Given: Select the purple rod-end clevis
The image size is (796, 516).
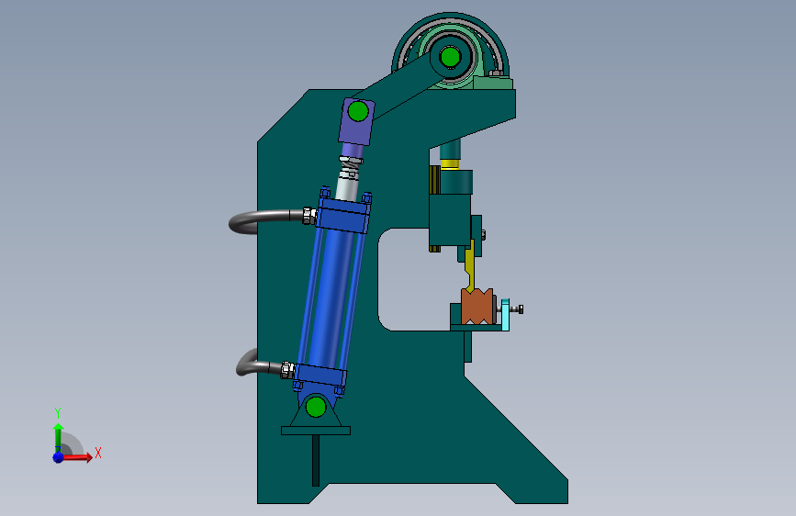Looking at the screenshot, I should (356, 122).
